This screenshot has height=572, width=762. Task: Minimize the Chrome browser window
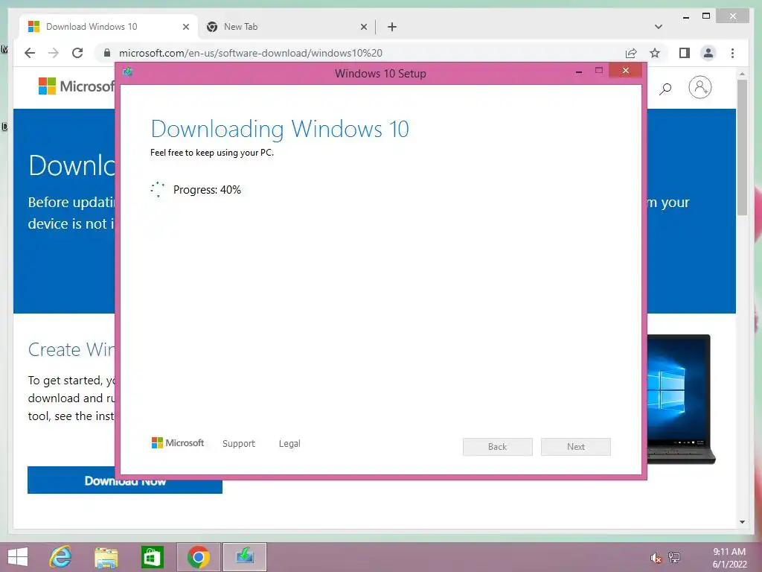[686, 16]
